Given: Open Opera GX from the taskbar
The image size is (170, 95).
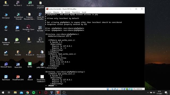Looking at the screenshot, I should [46, 93].
